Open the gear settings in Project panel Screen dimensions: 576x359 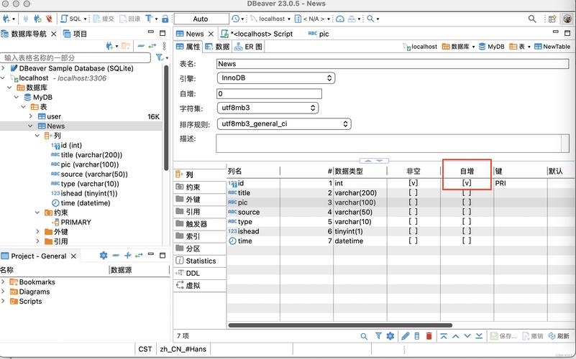tap(103, 256)
